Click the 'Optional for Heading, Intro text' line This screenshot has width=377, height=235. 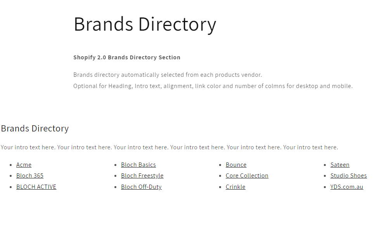coord(213,86)
